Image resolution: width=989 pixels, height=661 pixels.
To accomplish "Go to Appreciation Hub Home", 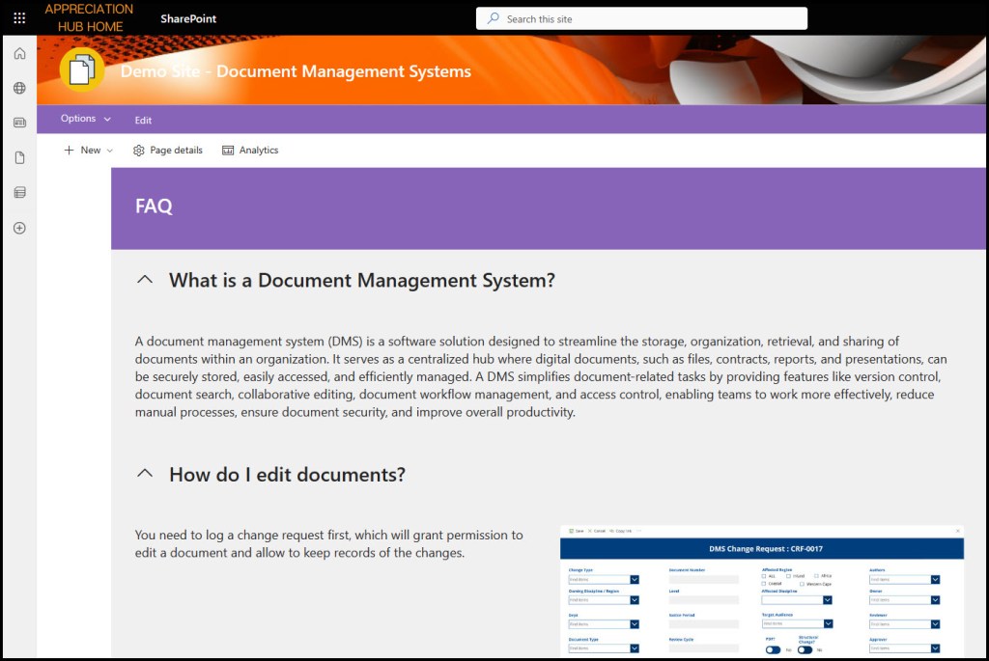I will 89,18.
